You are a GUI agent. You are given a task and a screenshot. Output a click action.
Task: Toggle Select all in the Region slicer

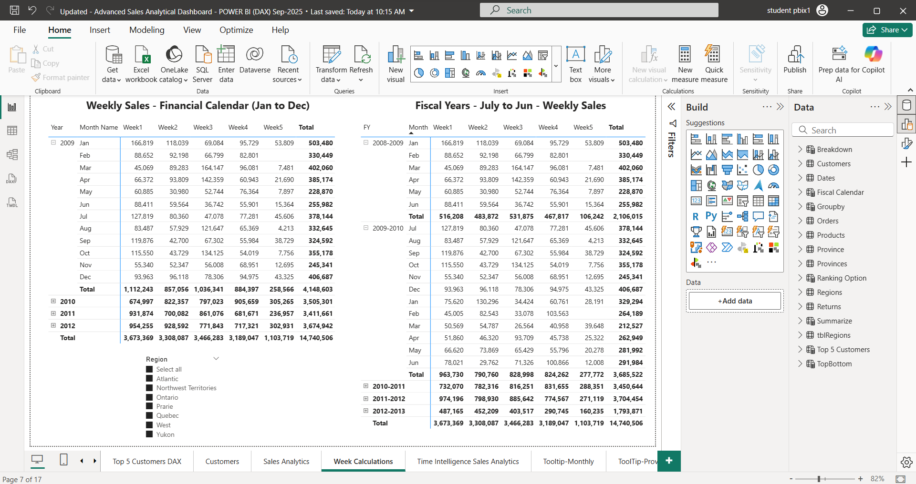coord(149,369)
